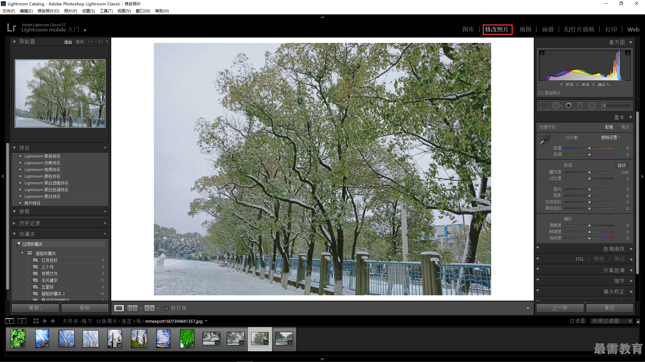
Task: Select the Radial Filter tool
Action: (592, 106)
